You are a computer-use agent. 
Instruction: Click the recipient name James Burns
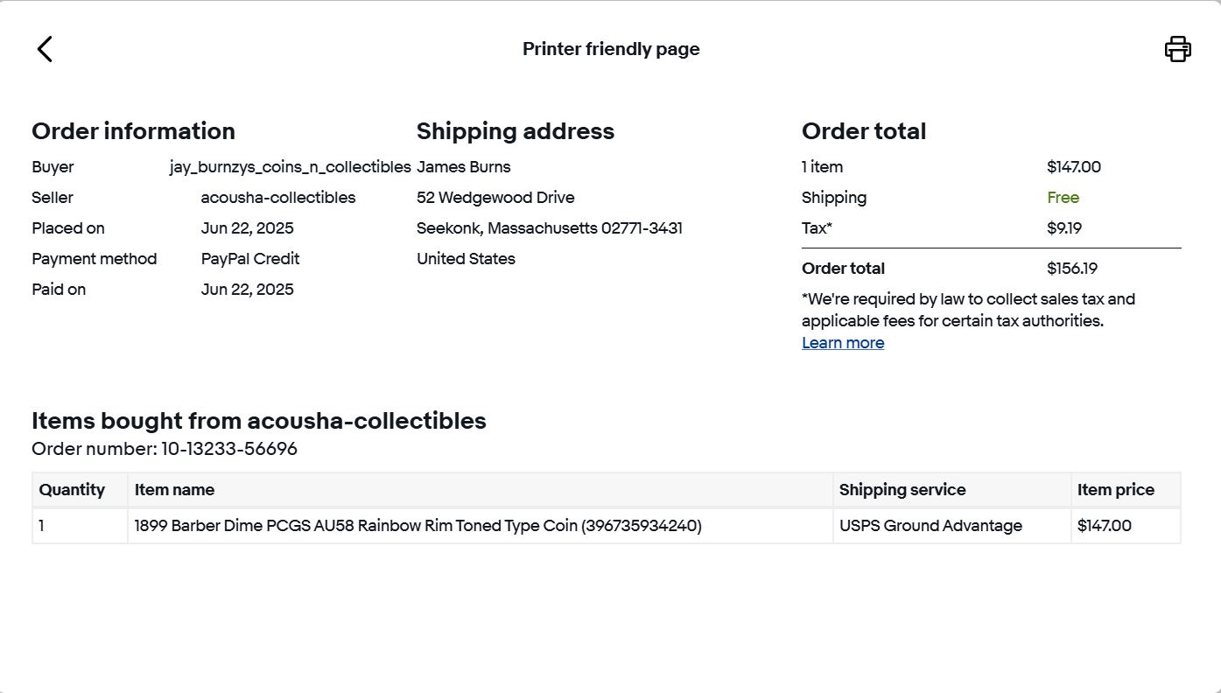click(463, 167)
